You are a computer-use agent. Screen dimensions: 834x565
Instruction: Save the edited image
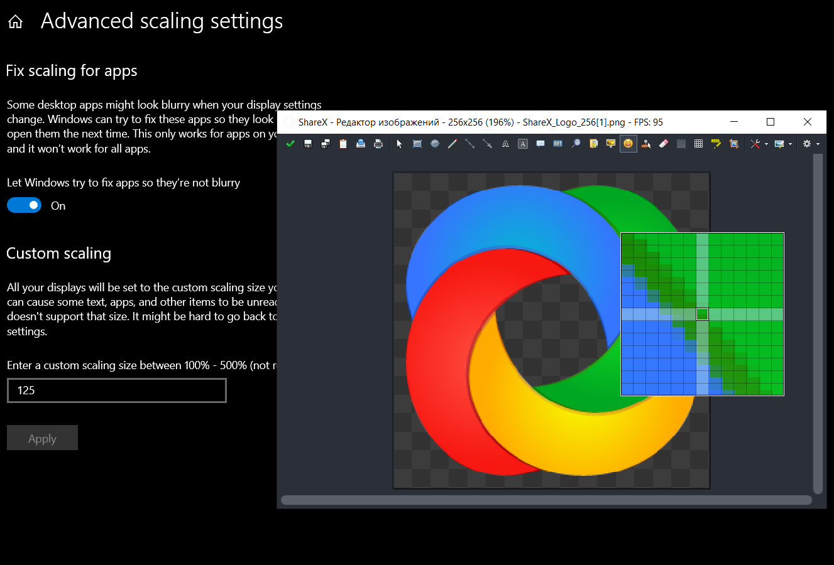[x=308, y=144]
